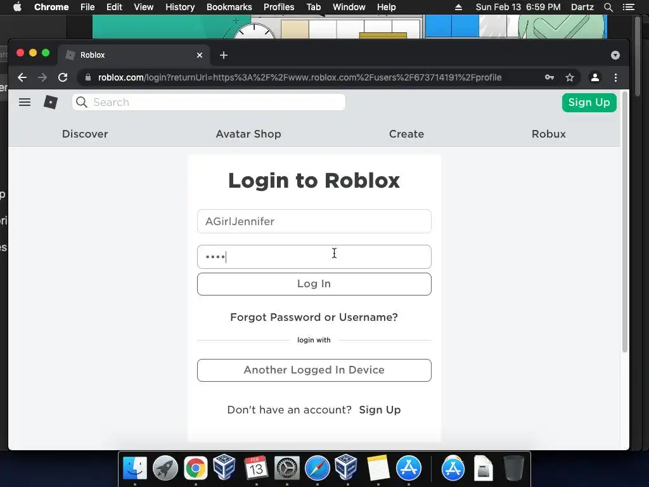Screen dimensions: 649x487
Task: Launch Safari compass icon in Dock
Action: [317, 468]
